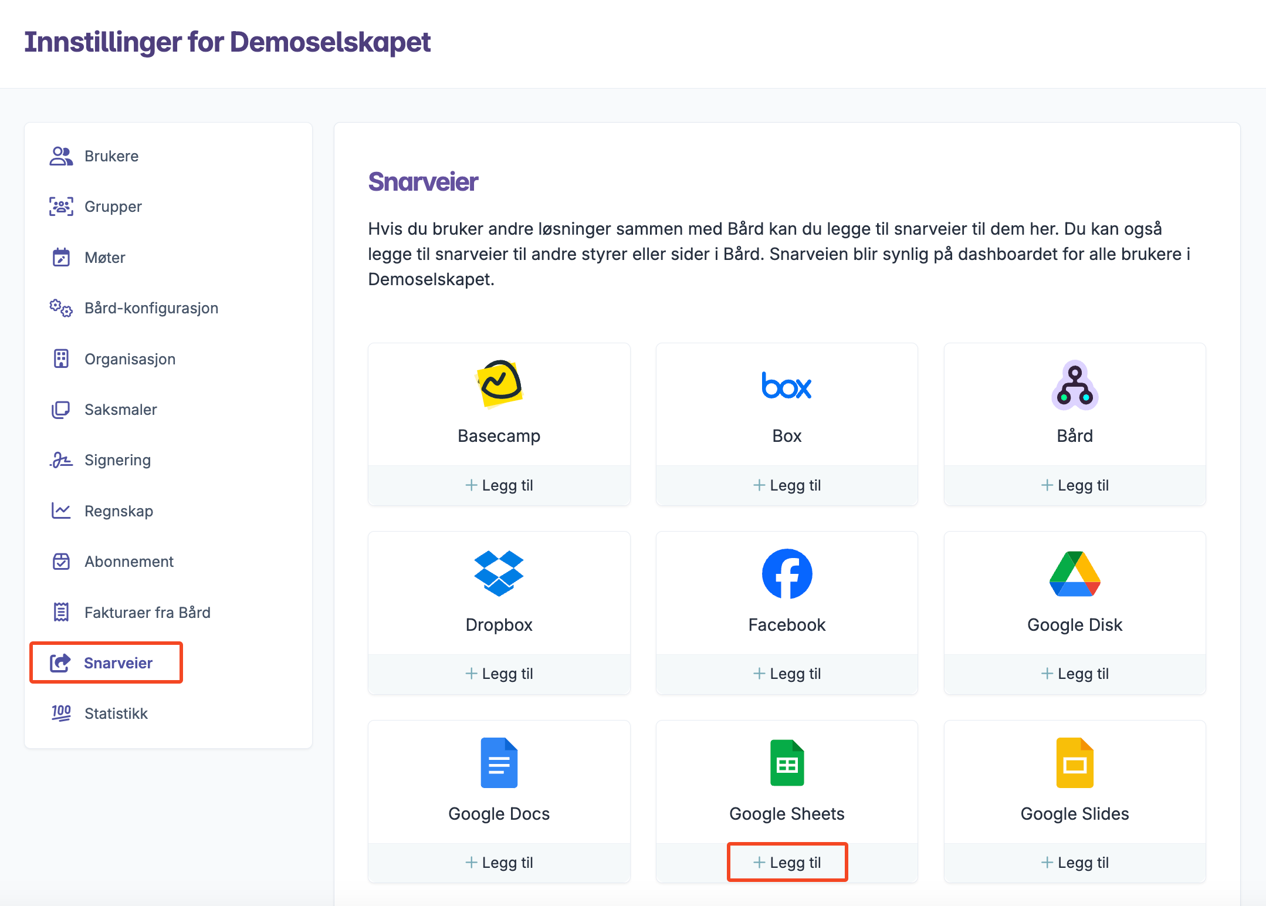
Task: Click the Google Slides card label
Action: (x=1075, y=814)
